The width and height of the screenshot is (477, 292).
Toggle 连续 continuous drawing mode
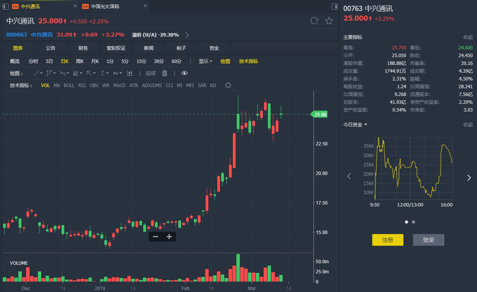(x=151, y=73)
